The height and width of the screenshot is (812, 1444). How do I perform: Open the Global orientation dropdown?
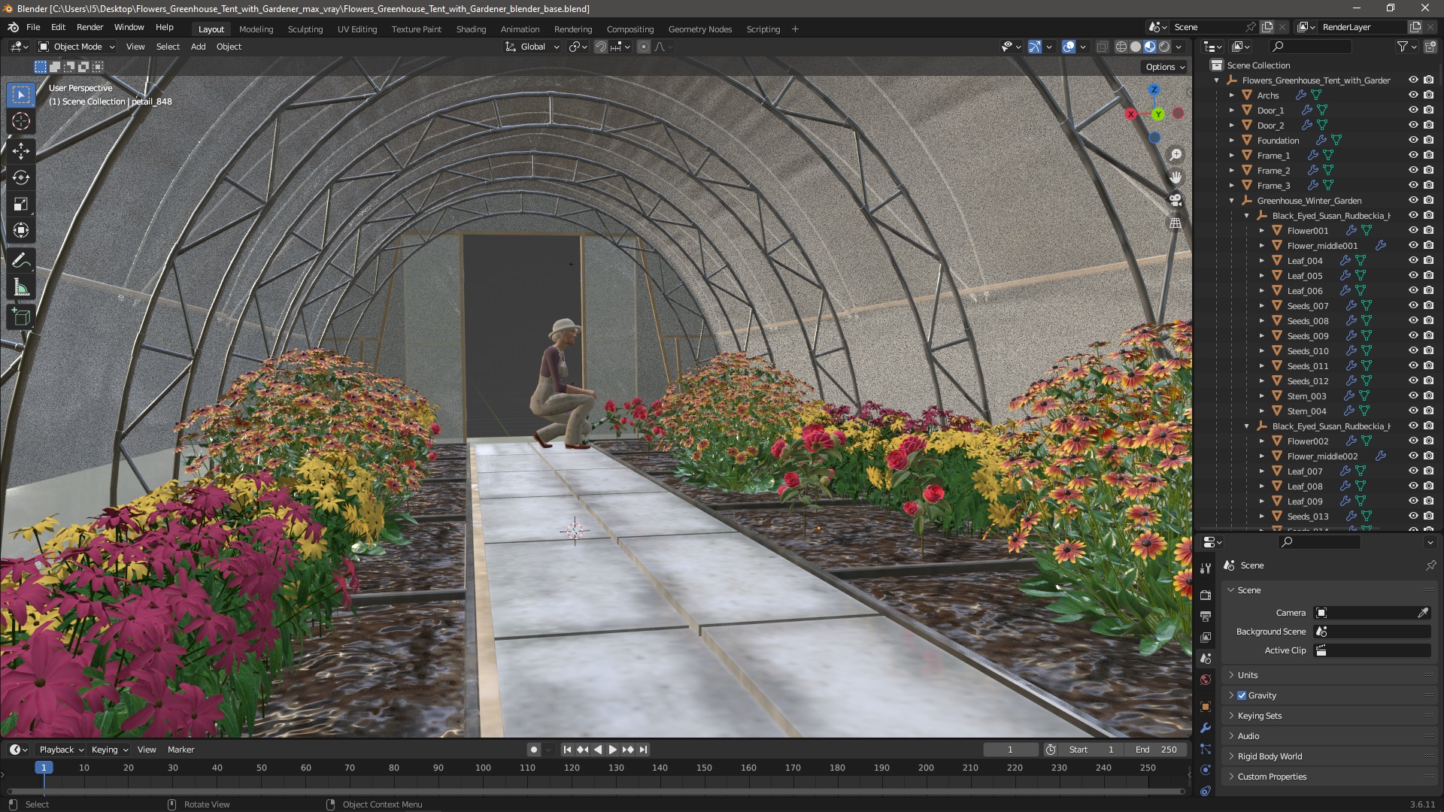point(532,47)
